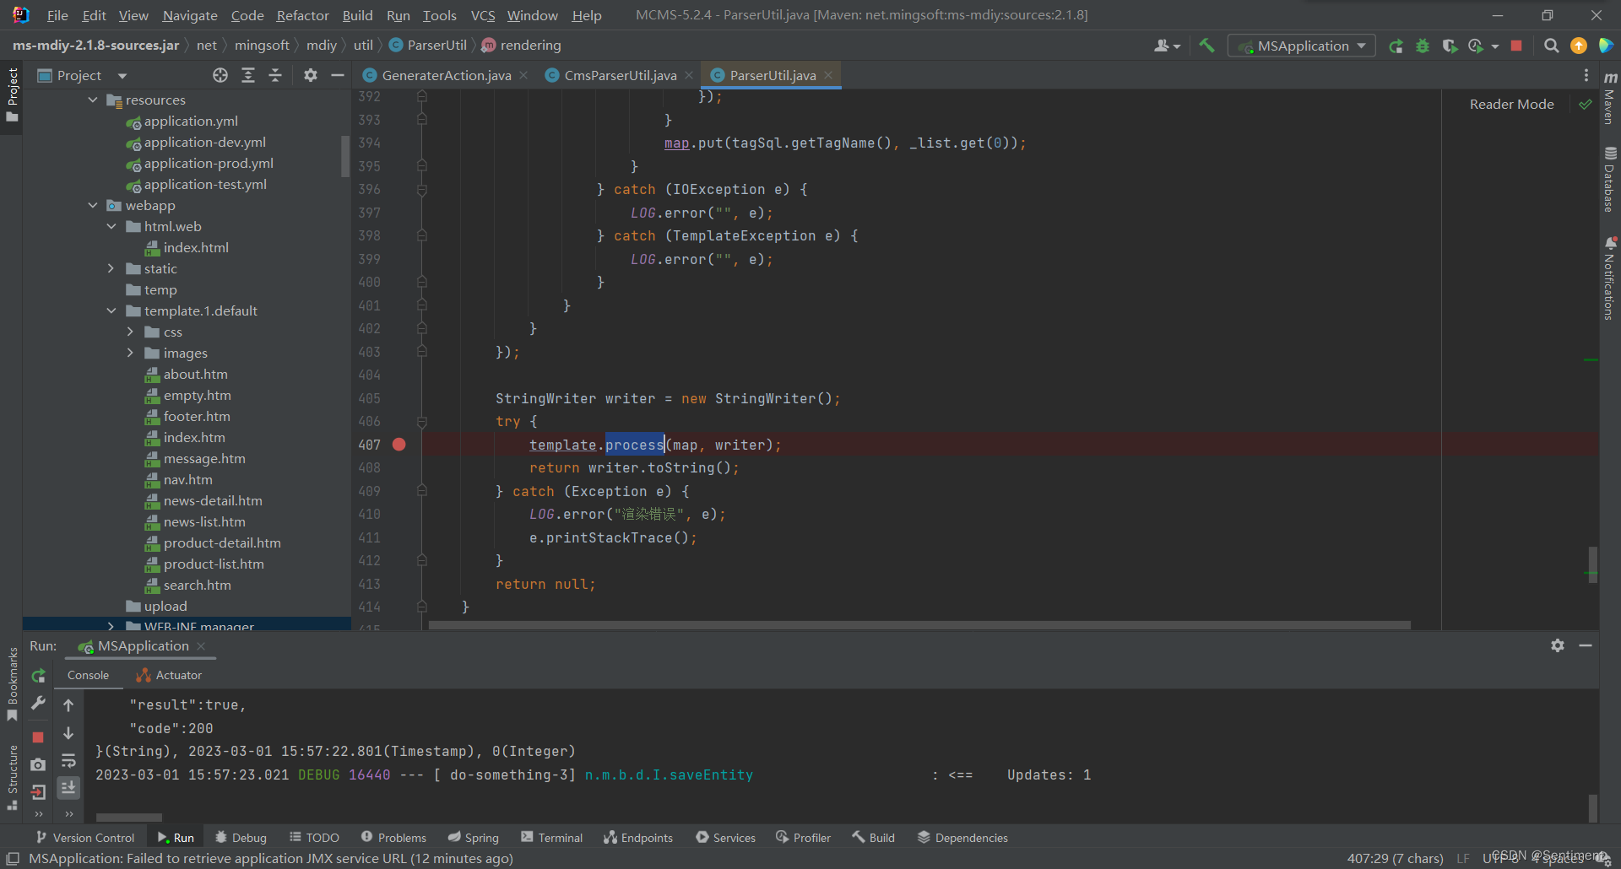Click cursor position 407:29 in status bar
The image size is (1621, 869).
(1395, 858)
